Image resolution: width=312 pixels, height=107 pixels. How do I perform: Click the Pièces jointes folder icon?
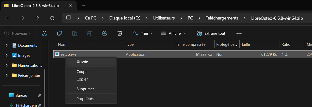(14, 75)
